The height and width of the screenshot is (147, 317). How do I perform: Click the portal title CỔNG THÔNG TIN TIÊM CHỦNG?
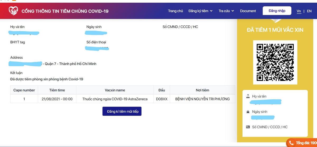[65, 11]
